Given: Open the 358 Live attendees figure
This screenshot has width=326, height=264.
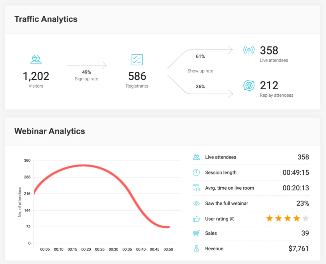Looking at the screenshot, I should (x=269, y=51).
